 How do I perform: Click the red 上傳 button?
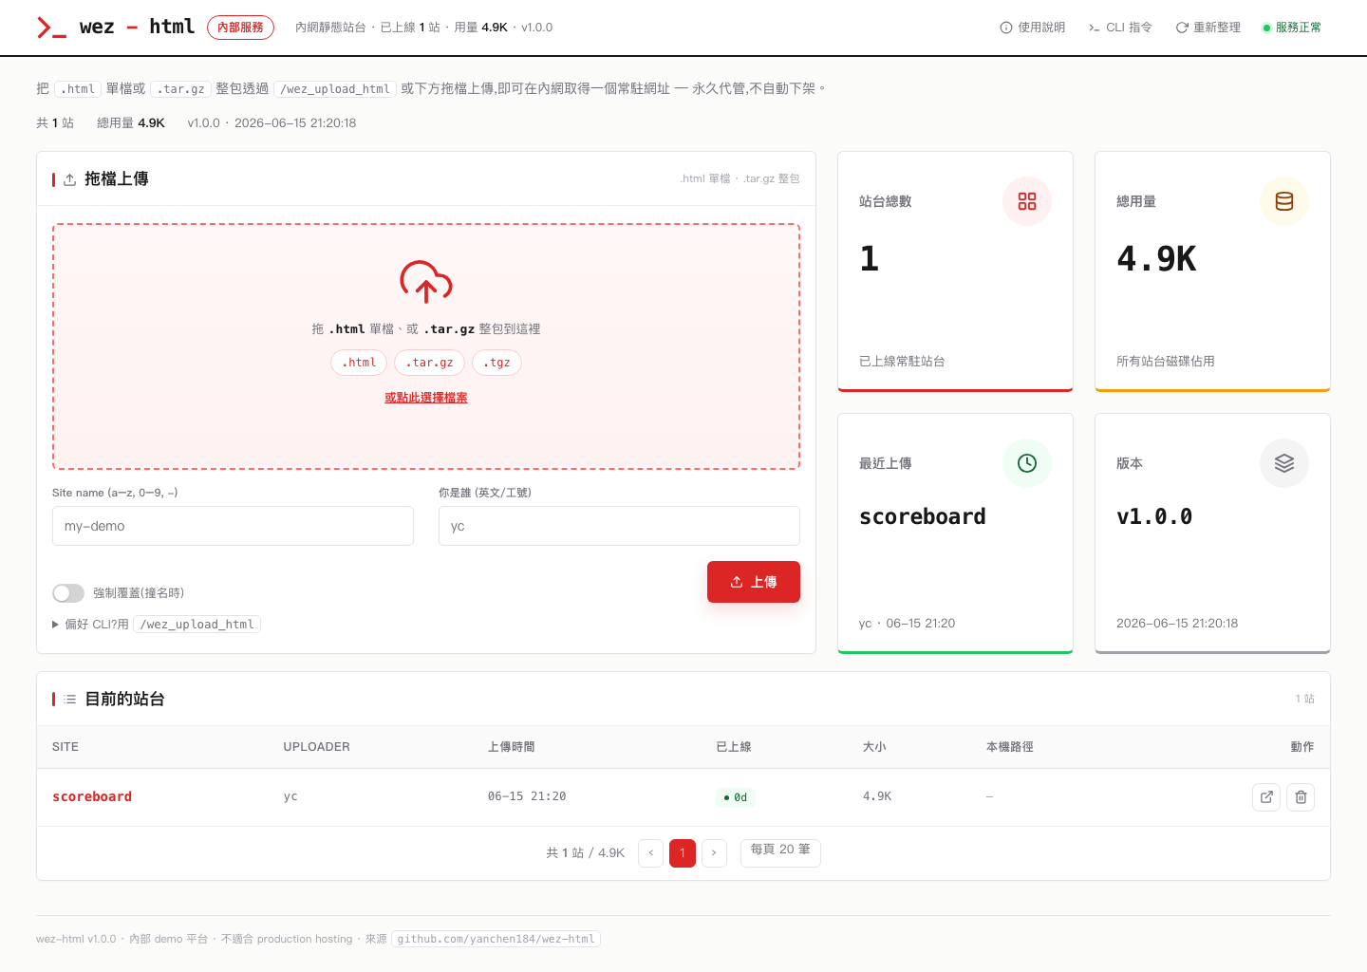coord(754,582)
